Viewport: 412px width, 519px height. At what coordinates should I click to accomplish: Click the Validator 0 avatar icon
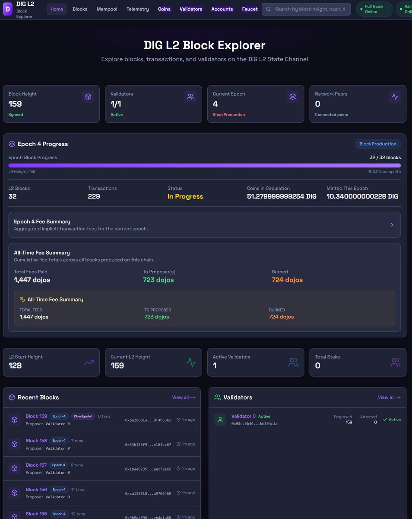(220, 420)
